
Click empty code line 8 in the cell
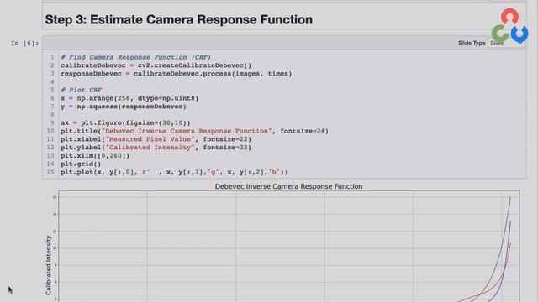(x=292, y=115)
